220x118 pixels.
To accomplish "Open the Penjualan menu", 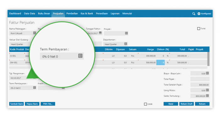I will pyautogui.click(x=58, y=13).
